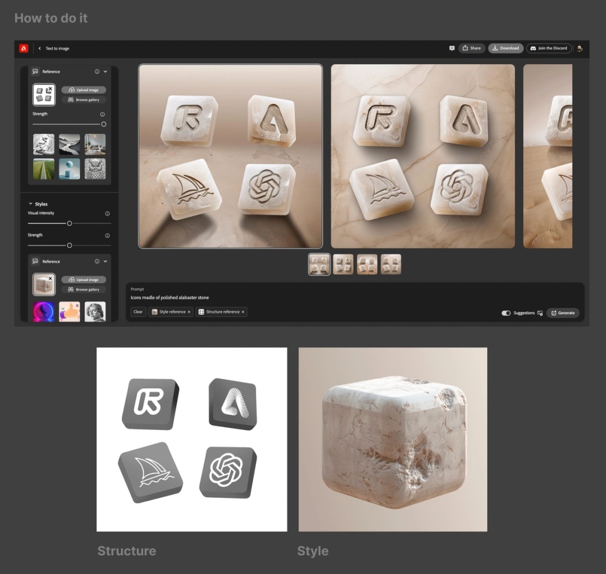Click info icon beside Styles Strength label
The height and width of the screenshot is (574, 606).
(x=107, y=236)
